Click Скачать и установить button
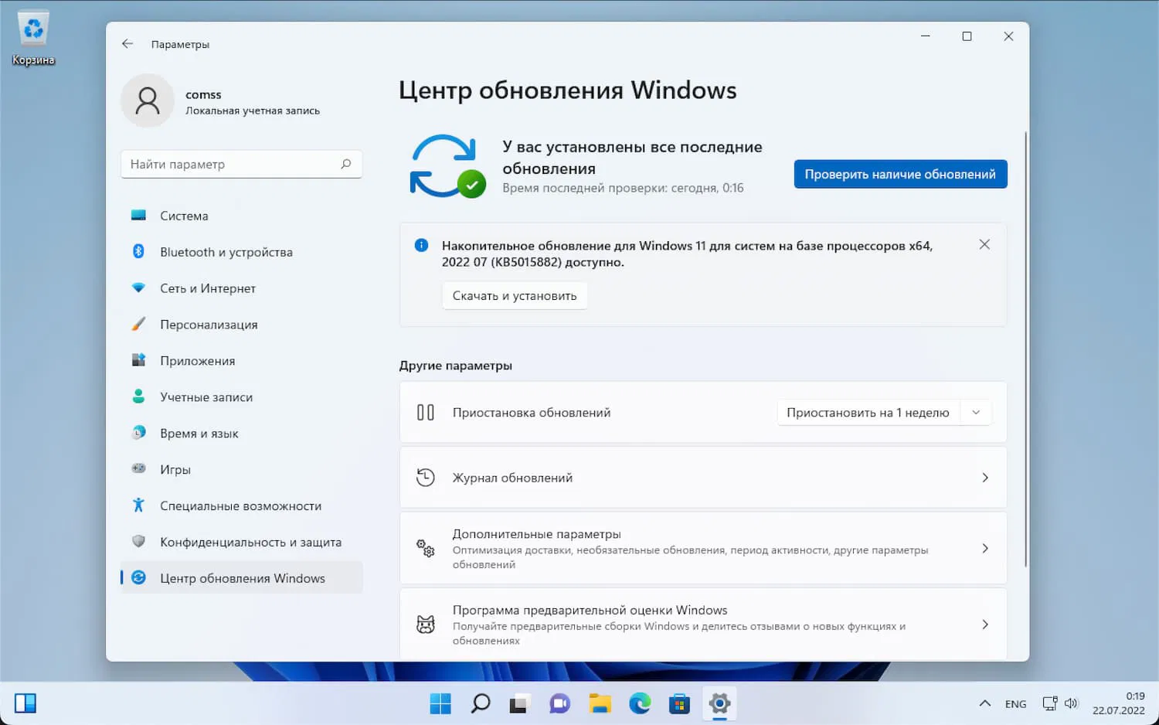This screenshot has height=725, width=1159. coord(515,296)
